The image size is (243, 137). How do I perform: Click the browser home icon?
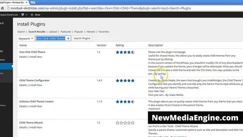click(2, 8)
